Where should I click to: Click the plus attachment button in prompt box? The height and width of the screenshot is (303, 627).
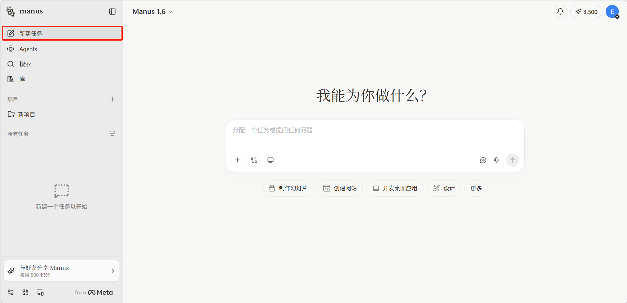pyautogui.click(x=237, y=160)
